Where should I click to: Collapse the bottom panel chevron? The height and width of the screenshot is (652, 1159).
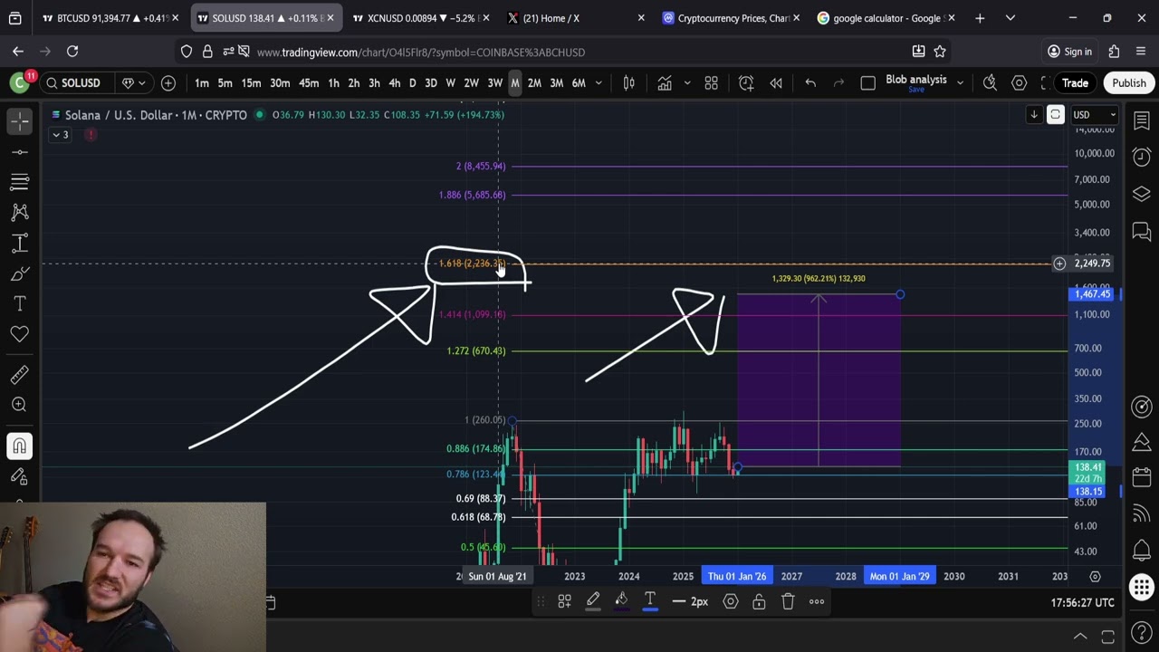(1080, 636)
